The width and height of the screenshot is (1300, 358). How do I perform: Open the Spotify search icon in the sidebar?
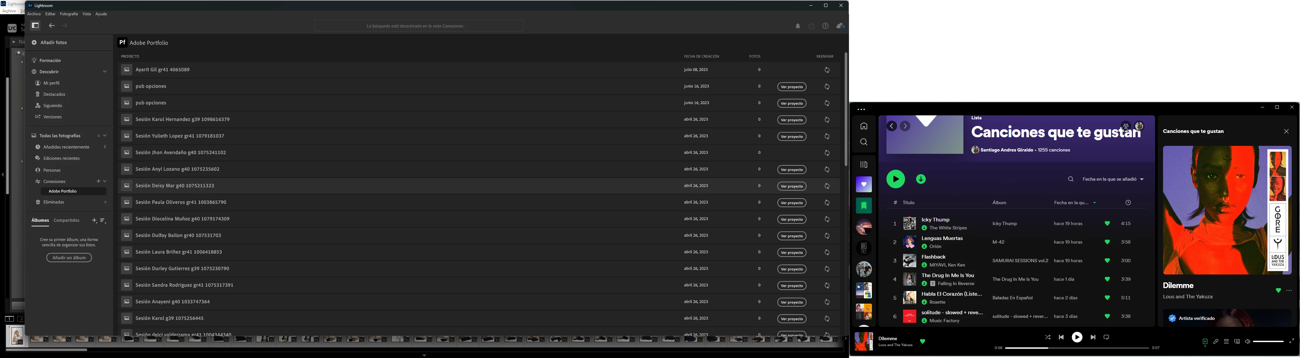click(864, 142)
